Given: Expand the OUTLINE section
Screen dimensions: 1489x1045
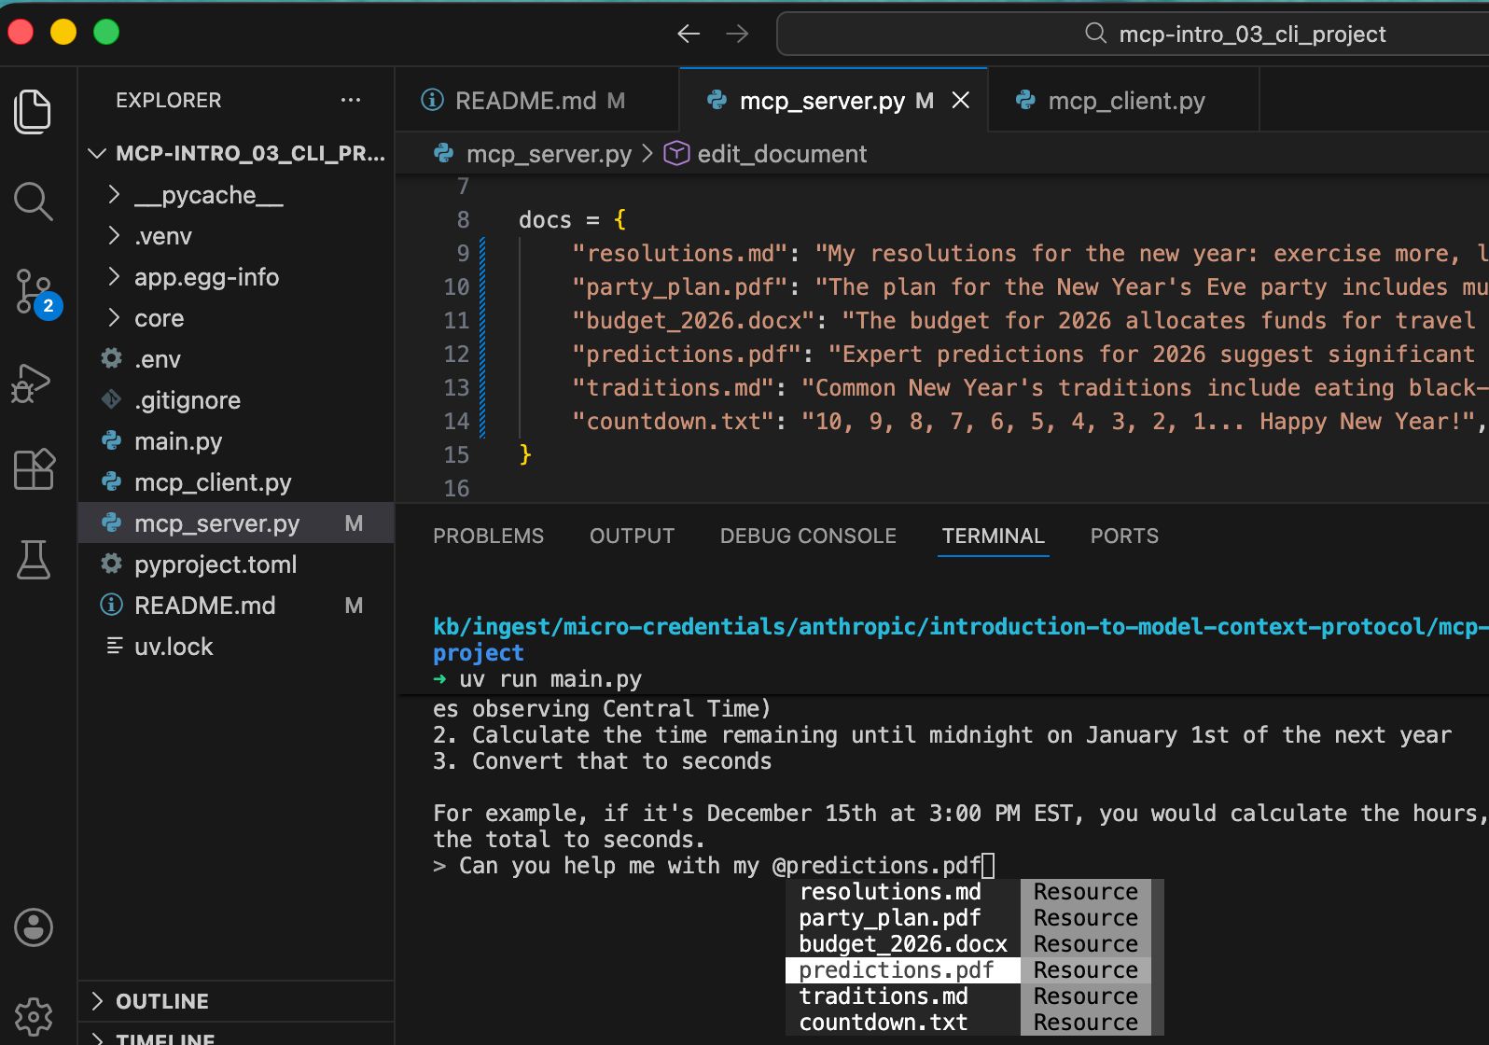Looking at the screenshot, I should [97, 1001].
